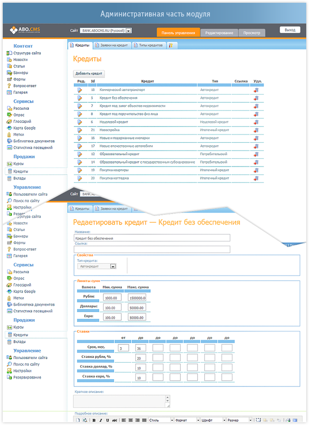Click the Название input field
The image size is (309, 425).
(152, 238)
